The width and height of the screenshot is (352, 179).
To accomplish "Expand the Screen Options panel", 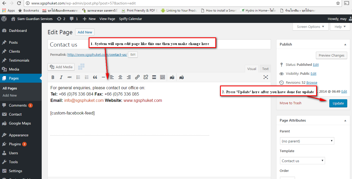I will [x=311, y=27].
